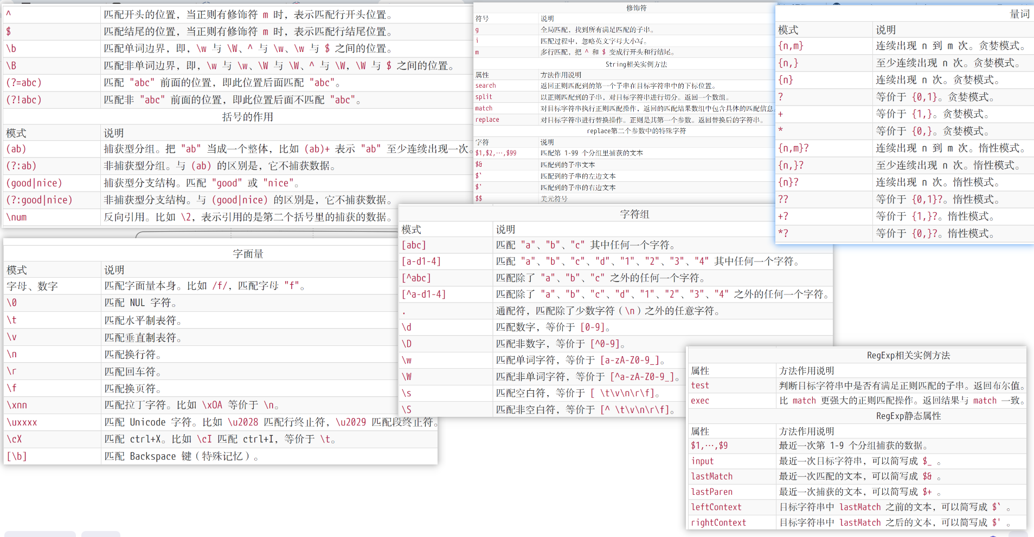Select the [abc] character group pattern
Image resolution: width=1034 pixels, height=537 pixels.
click(414, 245)
